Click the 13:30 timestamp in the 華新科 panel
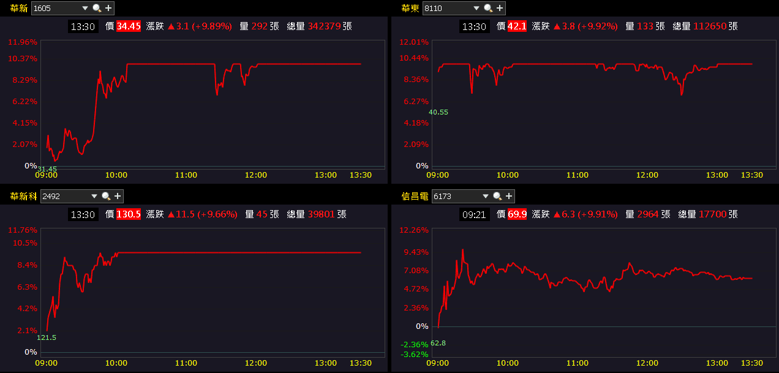Image resolution: width=779 pixels, height=373 pixels. tap(83, 214)
